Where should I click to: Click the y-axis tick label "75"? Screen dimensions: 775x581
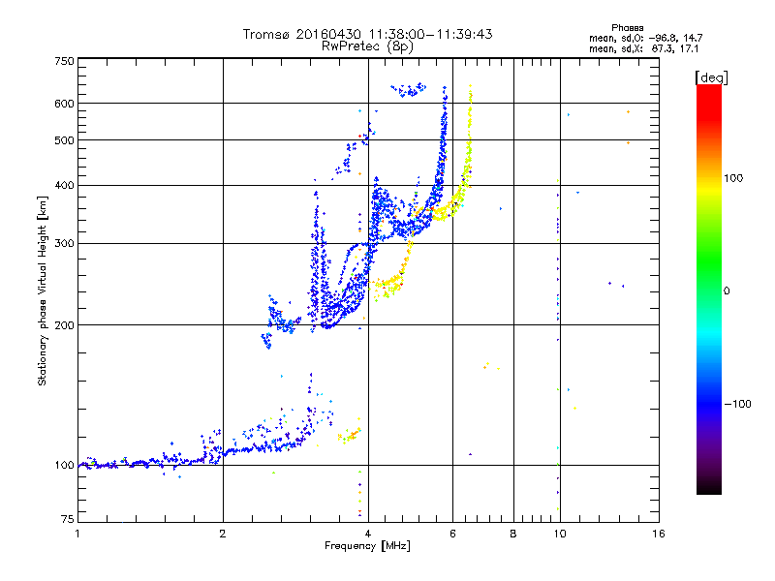[x=68, y=519]
